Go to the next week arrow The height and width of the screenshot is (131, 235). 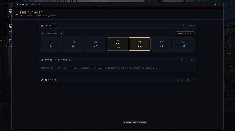click(61, 34)
